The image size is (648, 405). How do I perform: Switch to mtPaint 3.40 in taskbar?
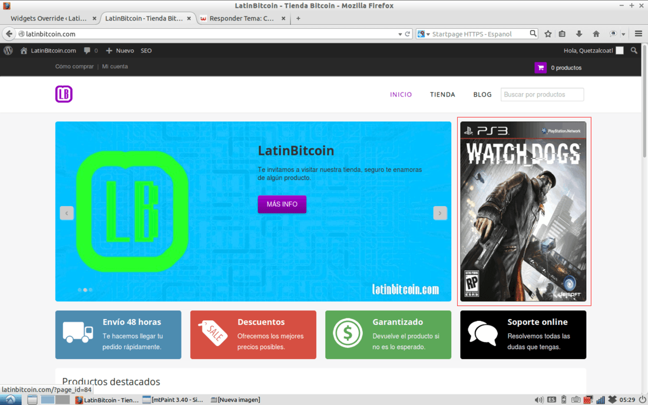pyautogui.click(x=173, y=400)
